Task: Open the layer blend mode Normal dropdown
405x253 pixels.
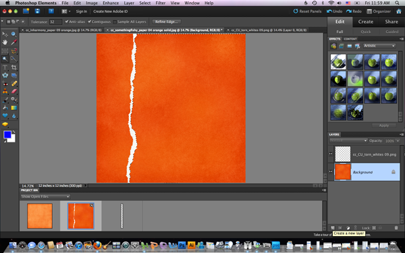Action: tap(348, 140)
